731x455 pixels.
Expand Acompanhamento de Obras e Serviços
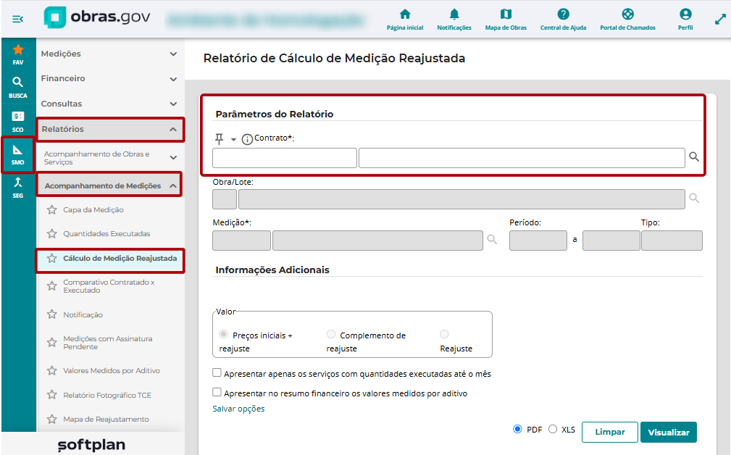[x=110, y=157]
